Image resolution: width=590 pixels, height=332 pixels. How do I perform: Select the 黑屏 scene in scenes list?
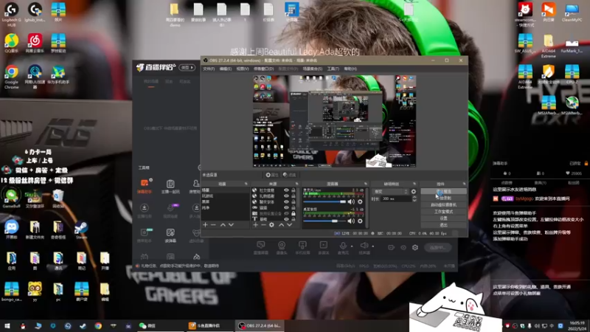point(225,201)
